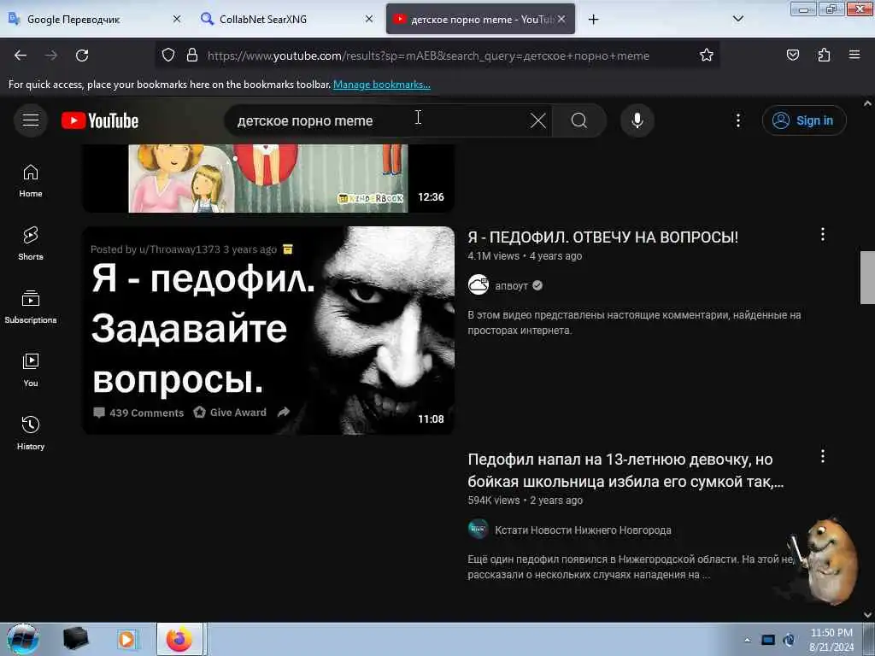875x656 pixels.
Task: Open Subscriptions in the sidebar
Action: 31,307
